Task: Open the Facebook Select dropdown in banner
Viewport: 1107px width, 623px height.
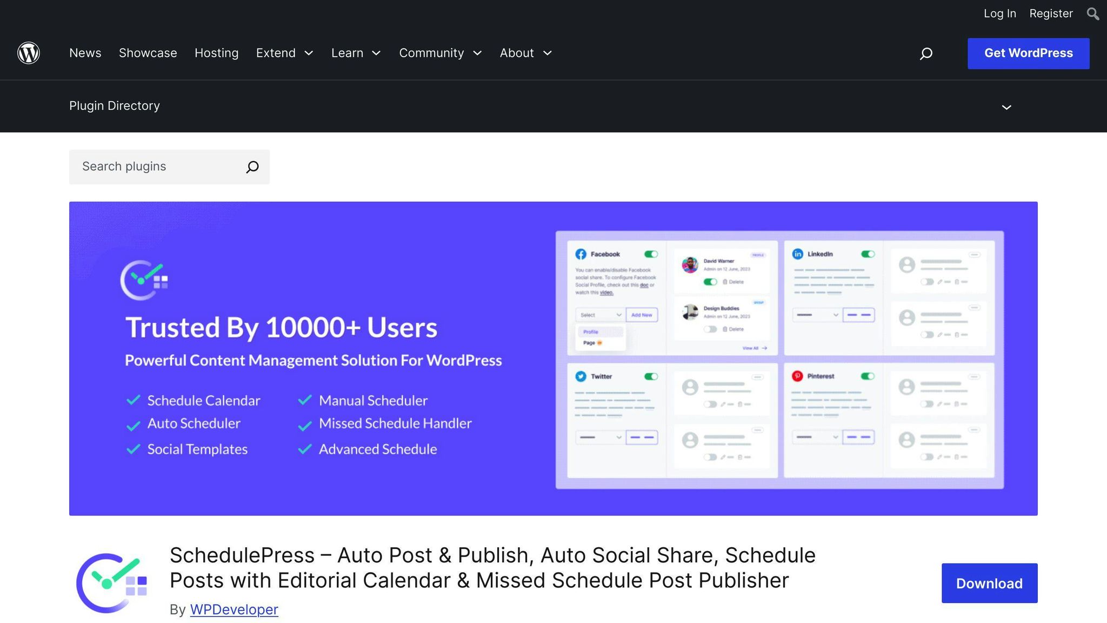Action: pyautogui.click(x=600, y=315)
